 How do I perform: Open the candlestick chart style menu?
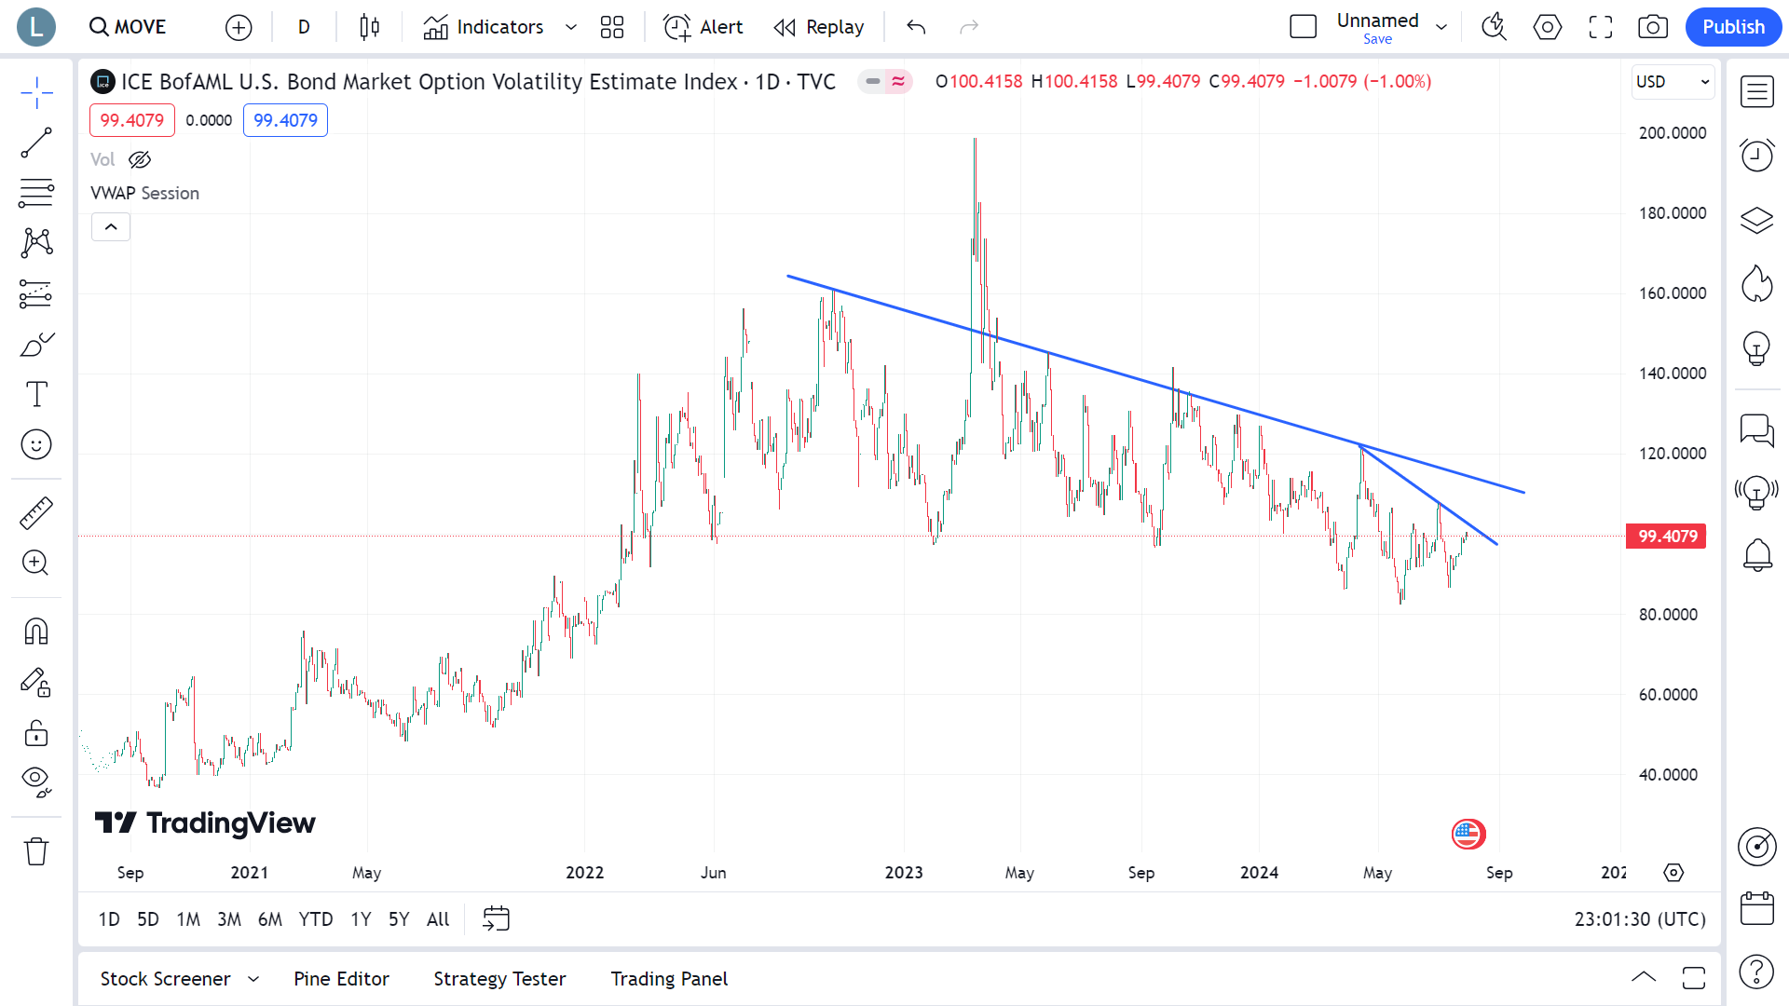[x=369, y=27]
